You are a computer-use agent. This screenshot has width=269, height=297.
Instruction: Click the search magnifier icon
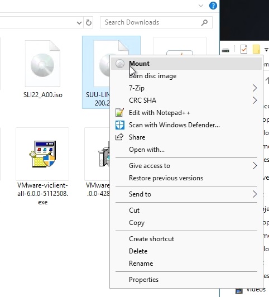point(204,22)
